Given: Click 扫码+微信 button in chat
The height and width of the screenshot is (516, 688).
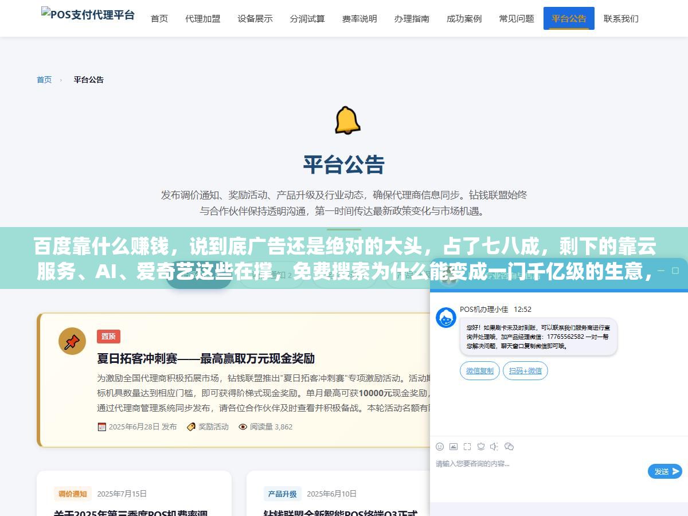Looking at the screenshot, I should pos(525,371).
